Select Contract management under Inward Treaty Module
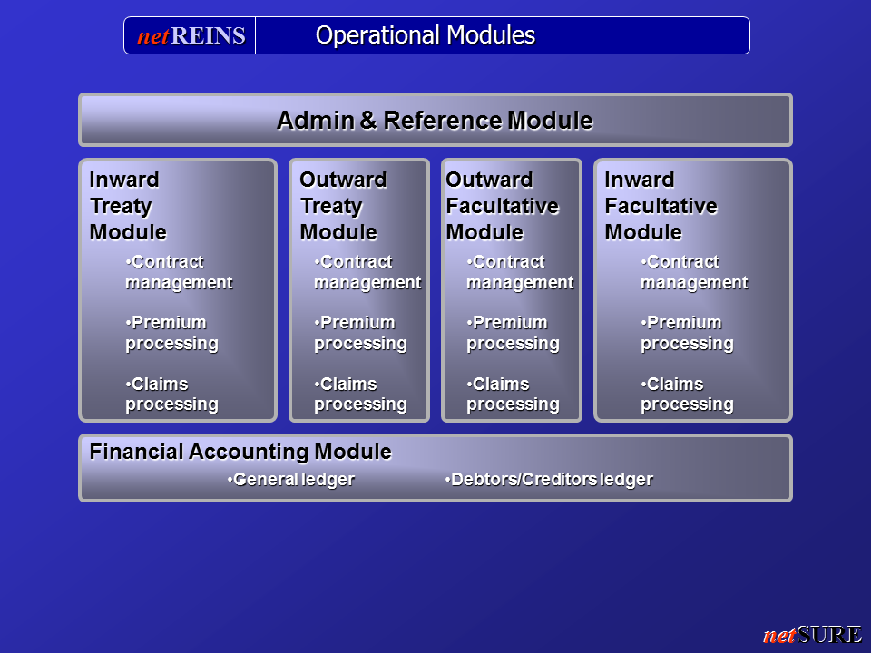The width and height of the screenshot is (871, 653). (x=179, y=272)
